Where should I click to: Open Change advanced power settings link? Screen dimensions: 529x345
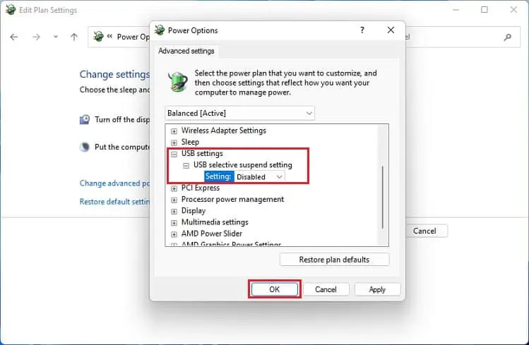pyautogui.click(x=114, y=183)
